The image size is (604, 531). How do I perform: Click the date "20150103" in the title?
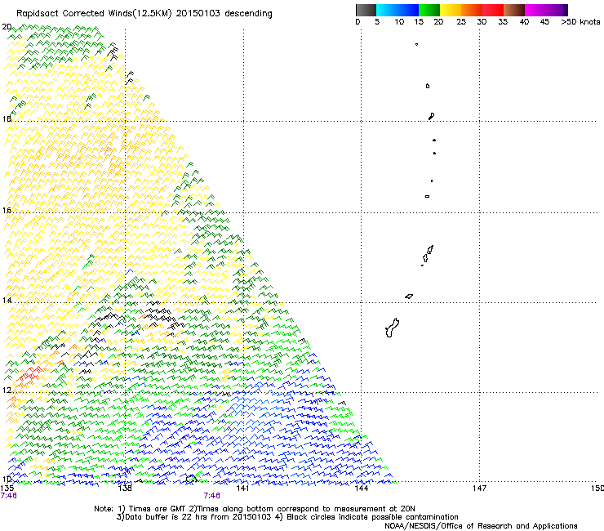coord(198,14)
